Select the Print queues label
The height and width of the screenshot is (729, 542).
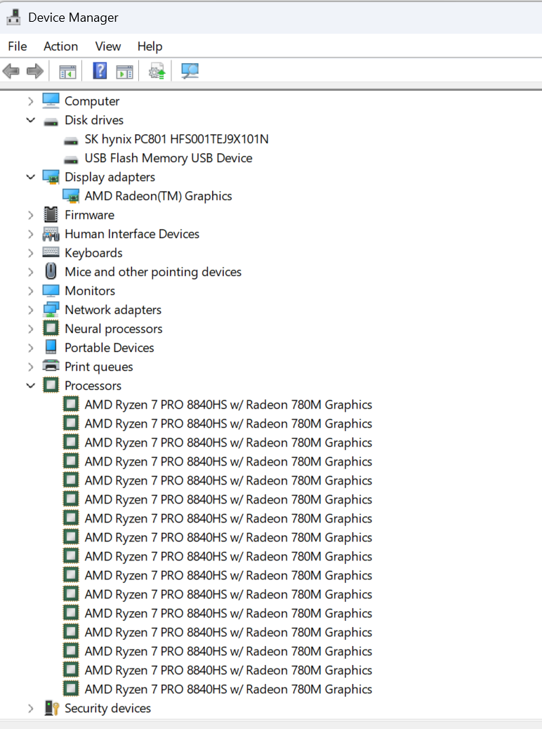click(98, 367)
